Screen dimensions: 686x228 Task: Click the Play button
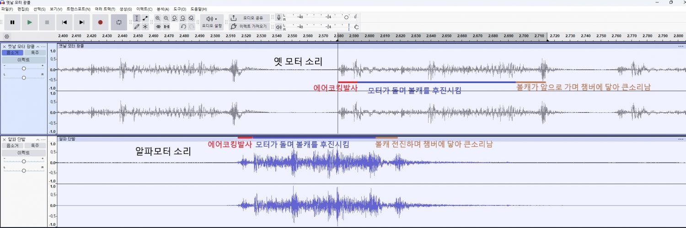(30, 22)
